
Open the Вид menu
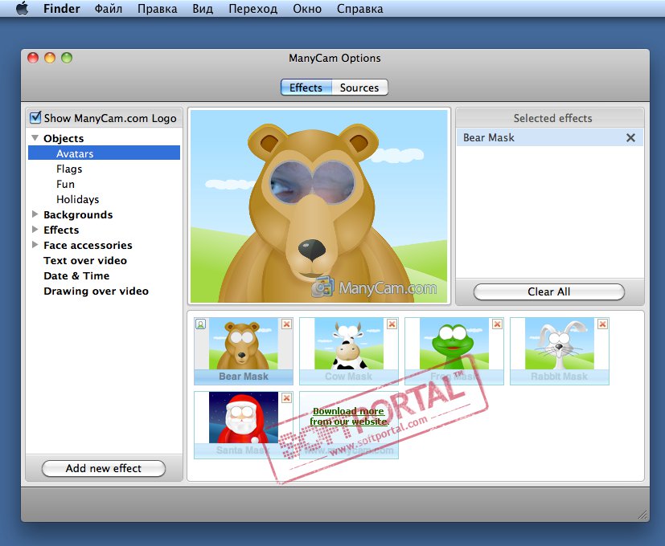[203, 9]
